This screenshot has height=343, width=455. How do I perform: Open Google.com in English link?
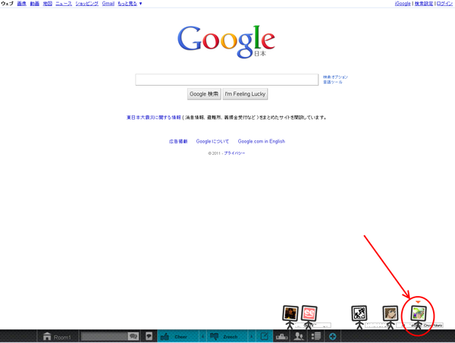click(x=262, y=141)
